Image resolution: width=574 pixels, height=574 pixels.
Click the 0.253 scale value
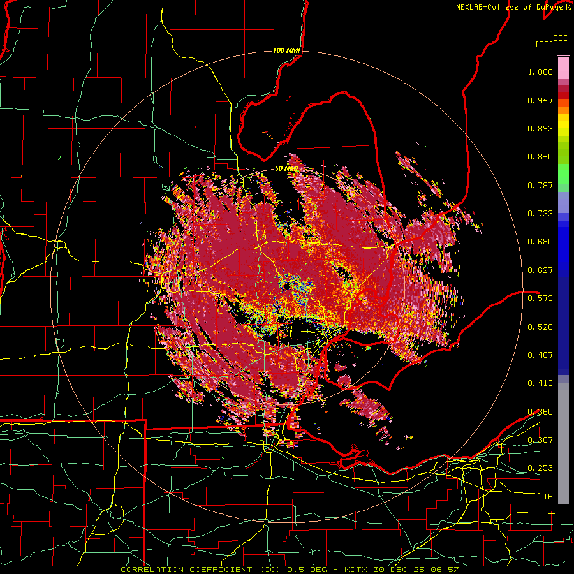540,468
